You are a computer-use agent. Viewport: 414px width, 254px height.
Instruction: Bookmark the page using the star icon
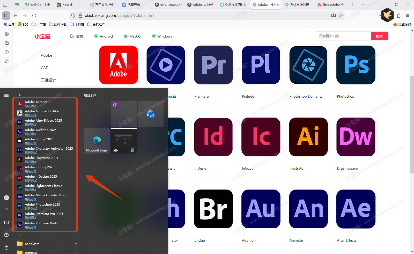pos(341,16)
